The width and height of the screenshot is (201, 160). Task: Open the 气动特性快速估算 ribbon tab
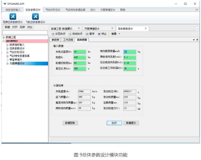[75, 10]
